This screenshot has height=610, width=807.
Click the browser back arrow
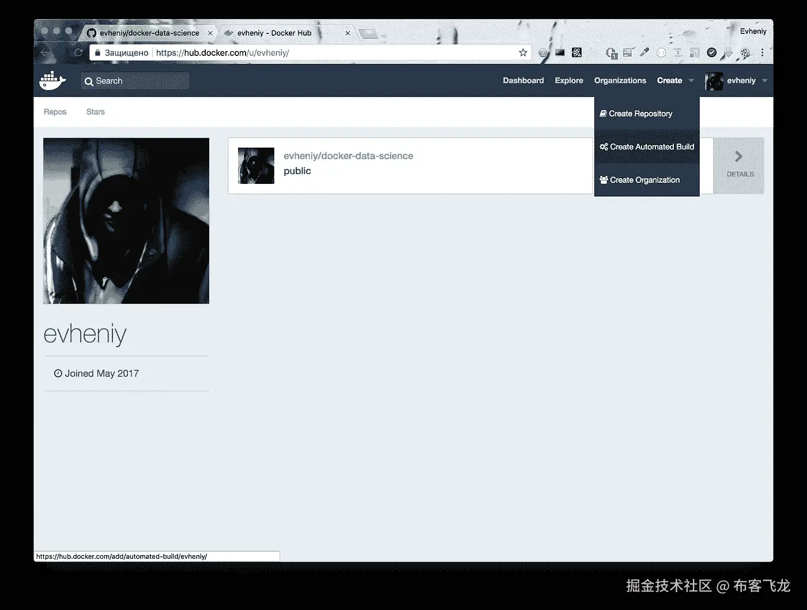45,52
